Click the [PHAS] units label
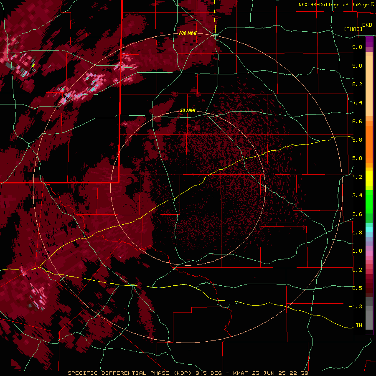Screen dimensions: 376x376 click(353, 29)
